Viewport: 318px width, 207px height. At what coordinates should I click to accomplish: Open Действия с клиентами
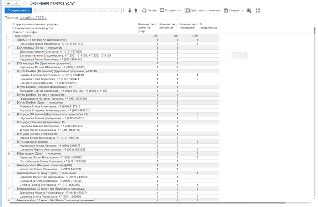[x=202, y=10]
